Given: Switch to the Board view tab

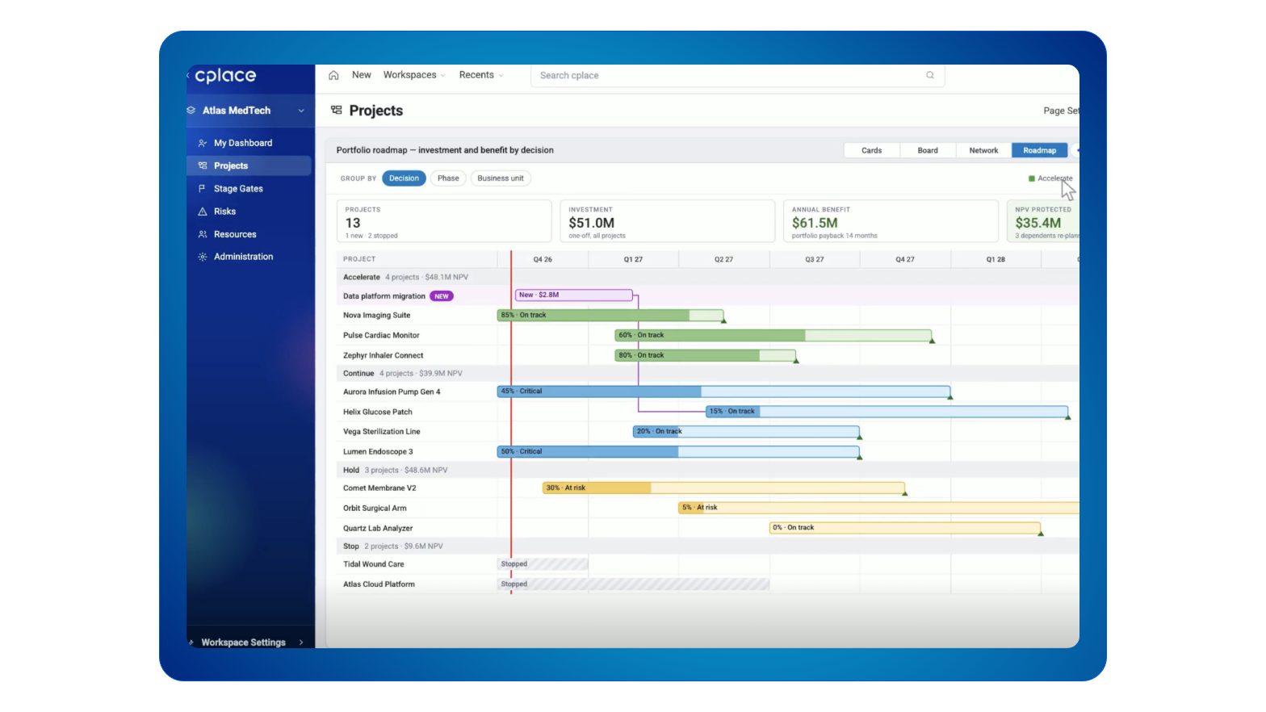Looking at the screenshot, I should coord(928,150).
